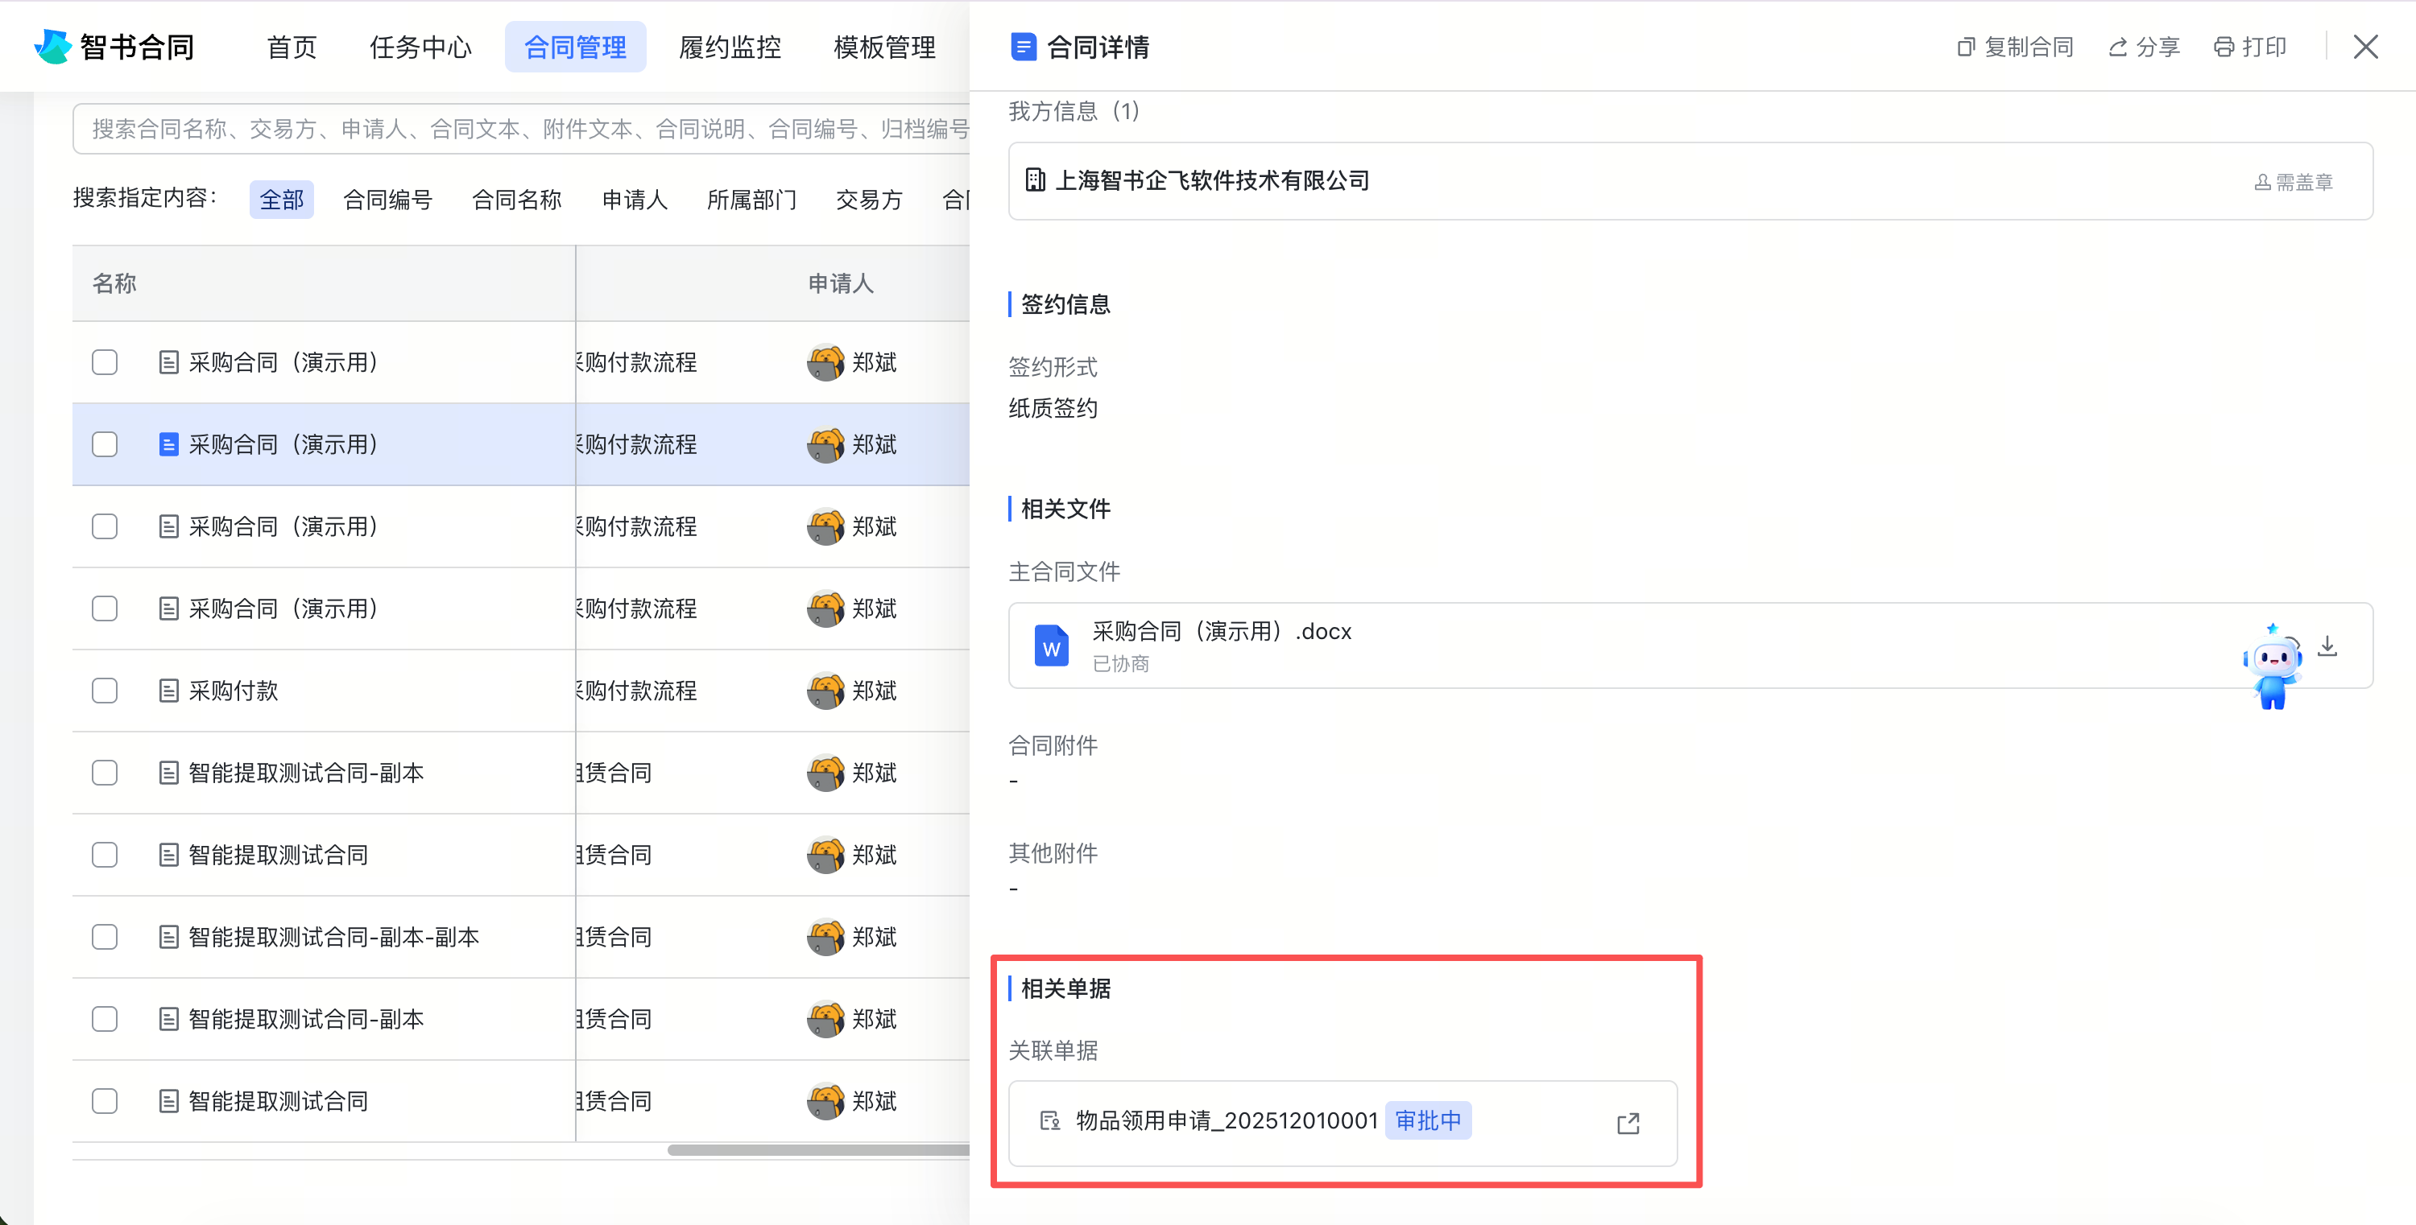Screen dimensions: 2416x1225
Task: Open the 物品领用申请_202512010001 link
Action: pyautogui.click(x=1226, y=1120)
